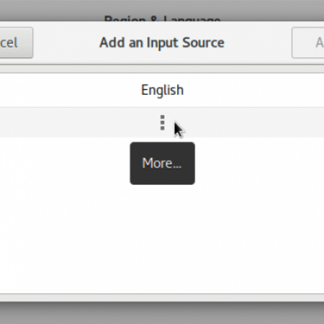Choose the English language row
Viewport: 324px width, 324px height.
click(162, 90)
